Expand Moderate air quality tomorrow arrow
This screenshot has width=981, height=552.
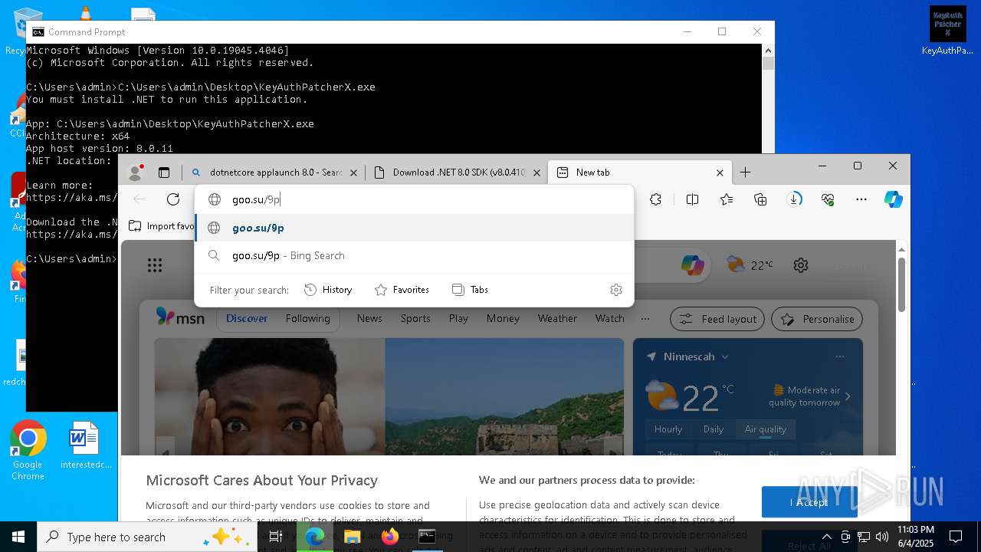(x=848, y=396)
